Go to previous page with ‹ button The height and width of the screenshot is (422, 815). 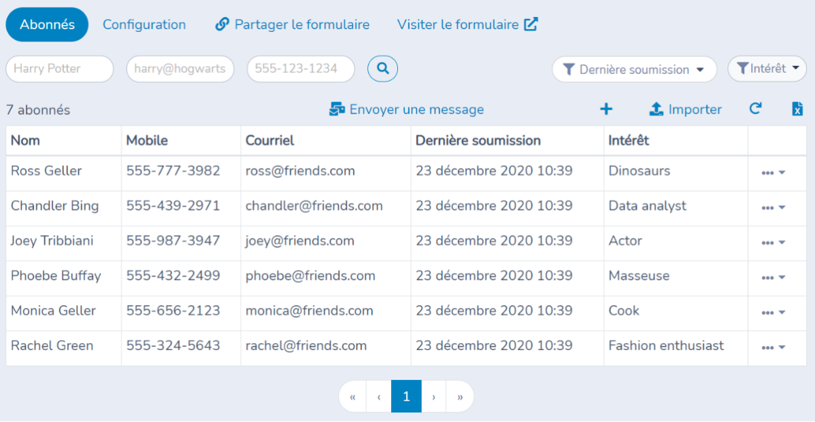[379, 397]
